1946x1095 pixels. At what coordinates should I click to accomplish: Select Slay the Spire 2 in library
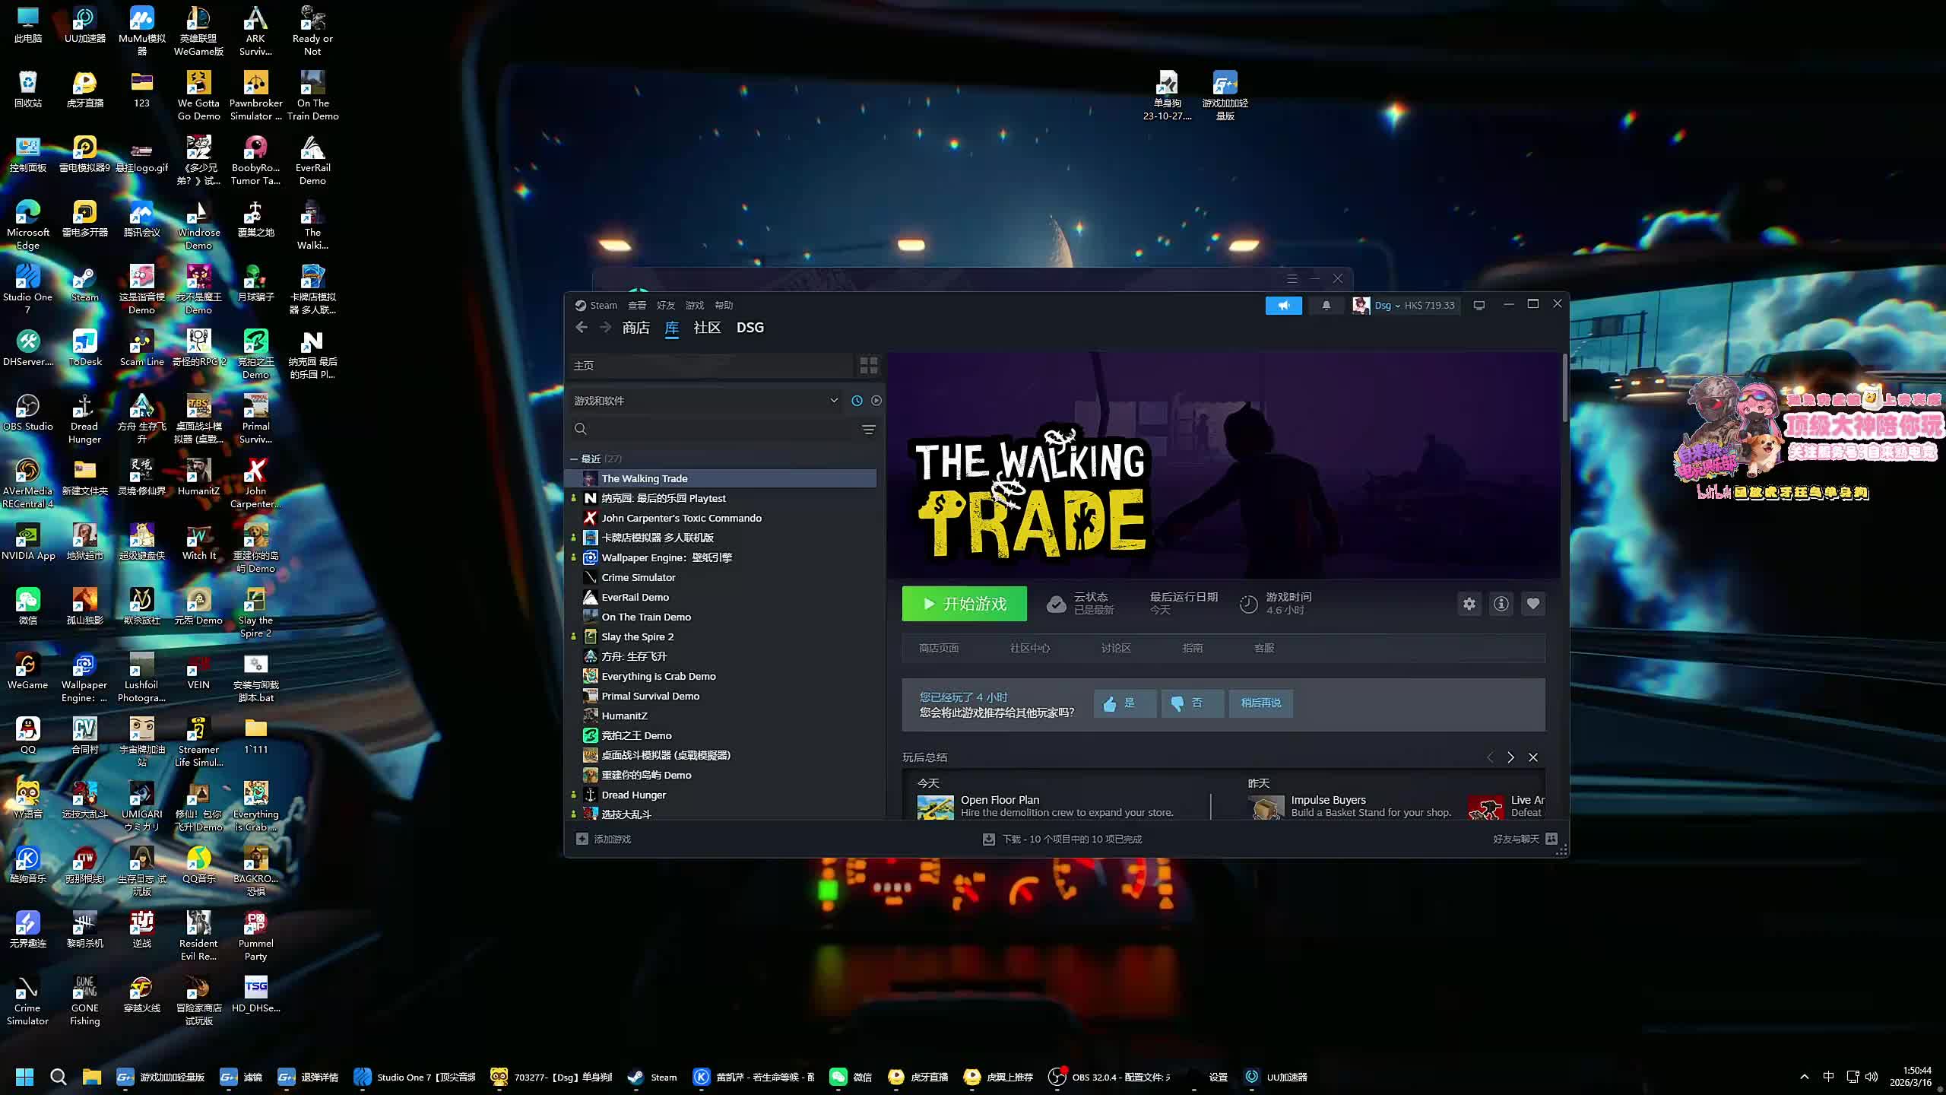pyautogui.click(x=637, y=636)
